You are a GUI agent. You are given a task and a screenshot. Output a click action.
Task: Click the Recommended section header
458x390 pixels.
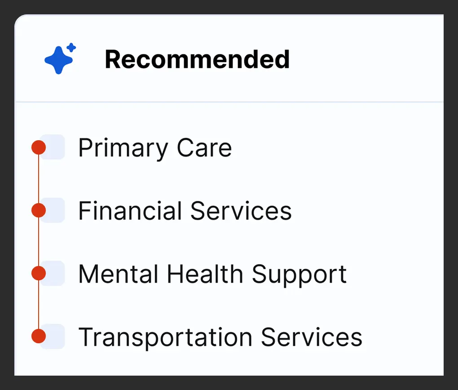click(198, 58)
